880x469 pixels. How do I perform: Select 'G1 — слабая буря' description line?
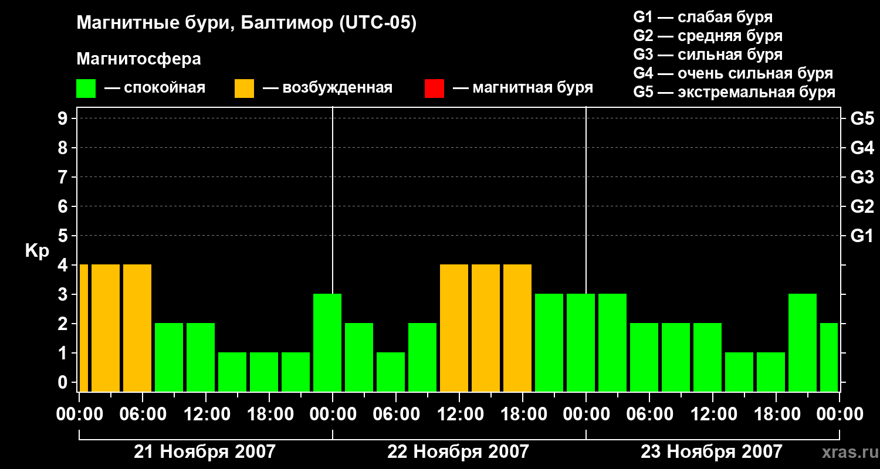pyautogui.click(x=703, y=17)
